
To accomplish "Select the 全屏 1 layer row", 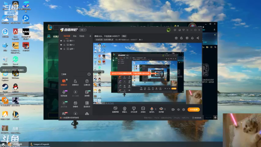I will click(76, 49).
